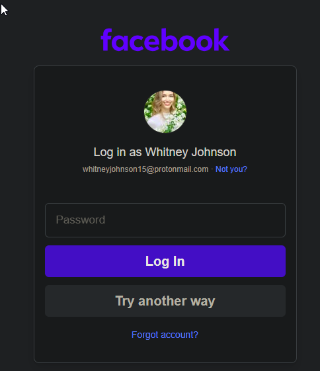
Task: Select the 'Try another way' button
Action: point(165,301)
